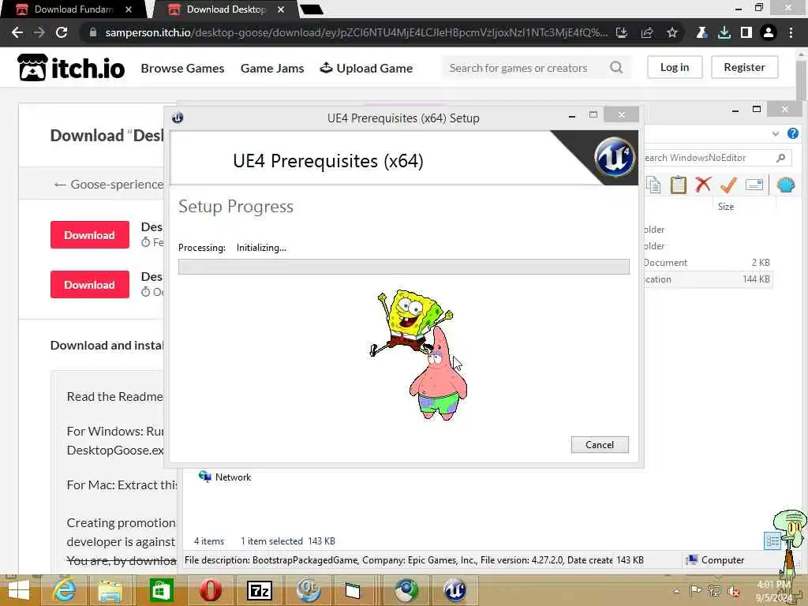Click the setup dialog title bar icon
The image size is (808, 606).
[178, 118]
